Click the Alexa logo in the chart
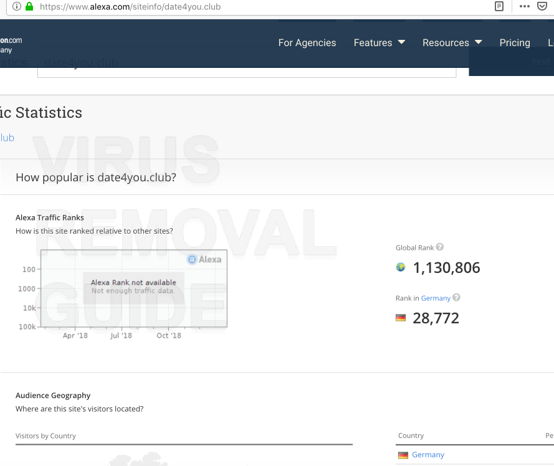 pyautogui.click(x=204, y=259)
